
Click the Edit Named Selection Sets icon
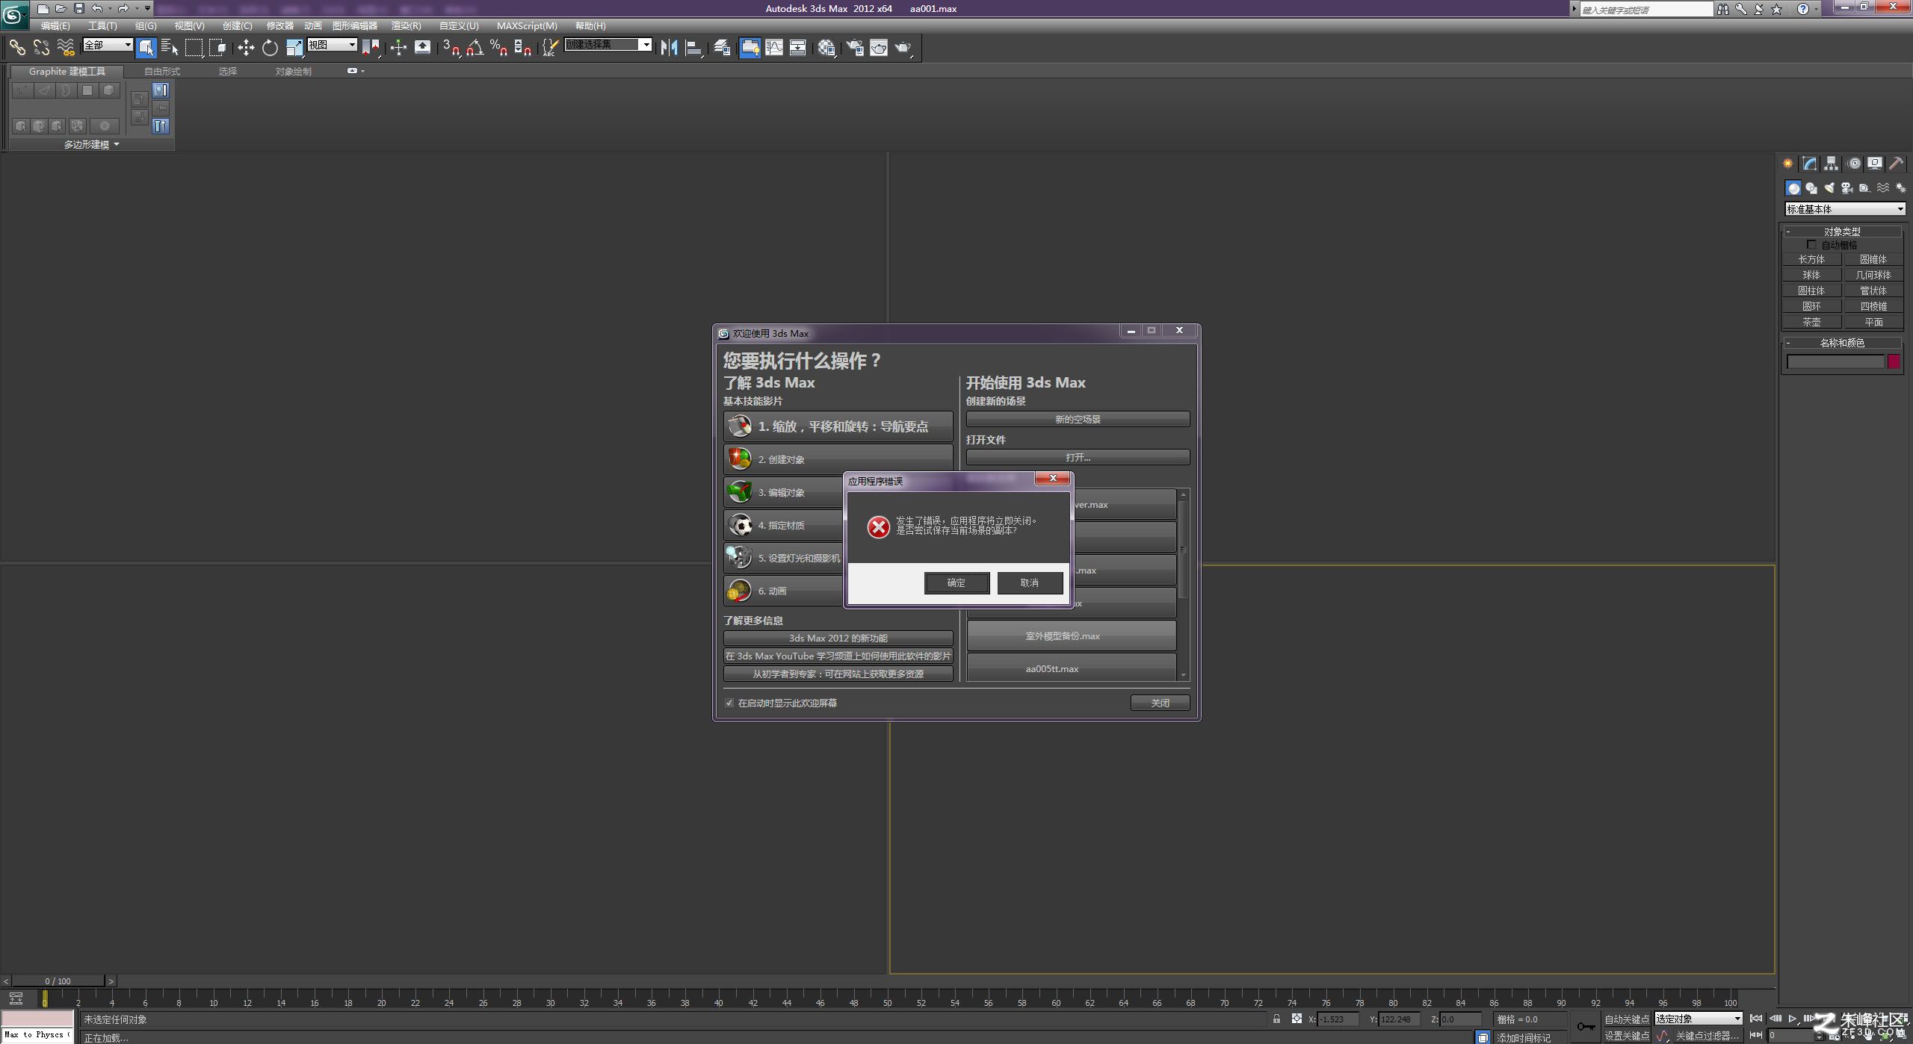549,48
